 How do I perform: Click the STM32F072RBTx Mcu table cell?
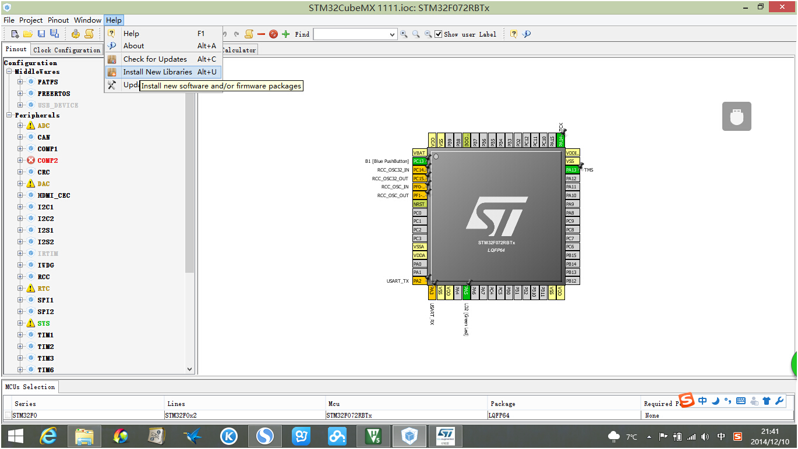pyautogui.click(x=406, y=415)
